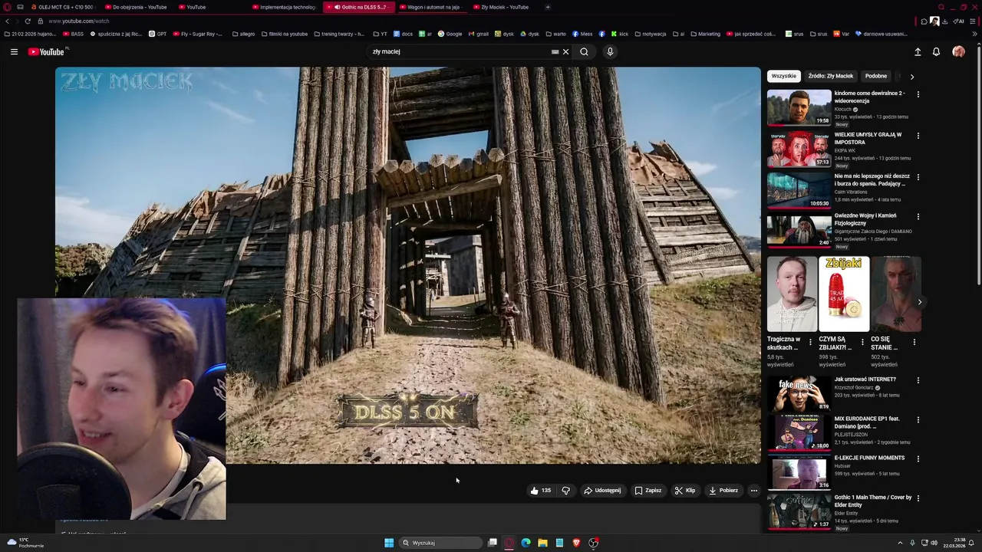This screenshot has height=552, width=982.
Task: Open options for WIELKIE UMYSŁY GRAJĄ video
Action: click(918, 136)
